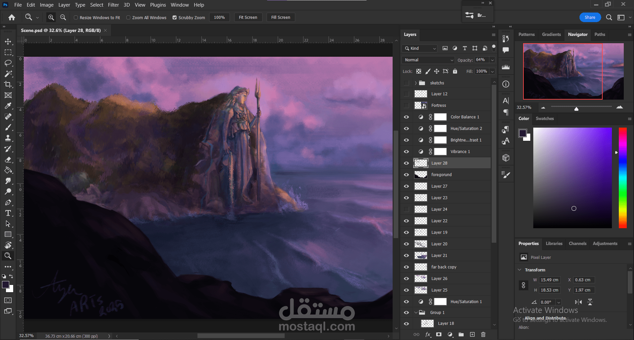Uncheck Scrubby Zoom

[175, 17]
